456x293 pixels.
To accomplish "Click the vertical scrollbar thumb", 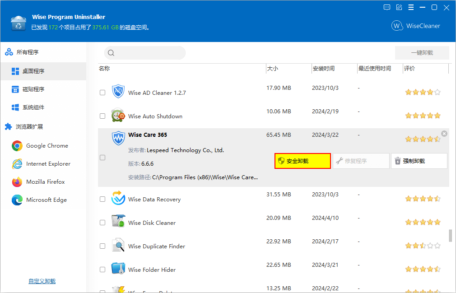I will click(451, 236).
